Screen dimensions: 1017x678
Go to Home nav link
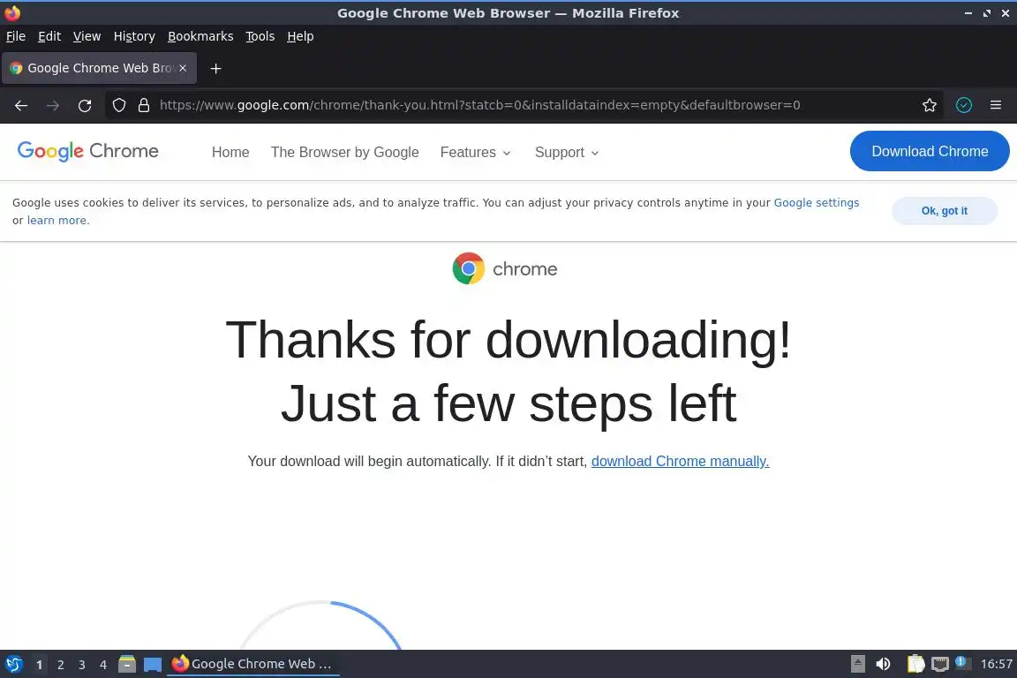click(x=230, y=153)
